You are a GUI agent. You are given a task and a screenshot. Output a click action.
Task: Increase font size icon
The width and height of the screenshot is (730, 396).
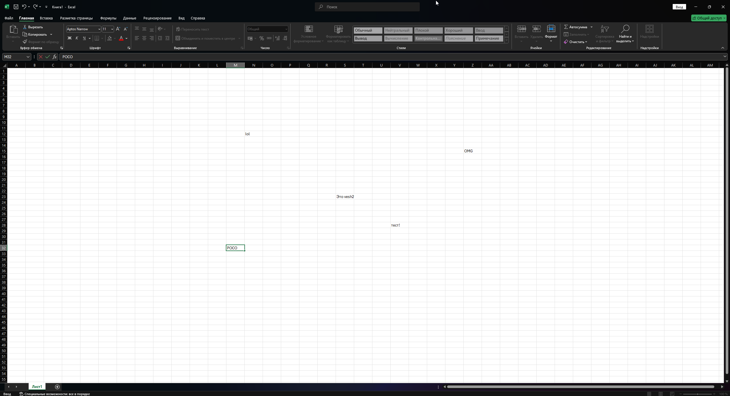[118, 29]
